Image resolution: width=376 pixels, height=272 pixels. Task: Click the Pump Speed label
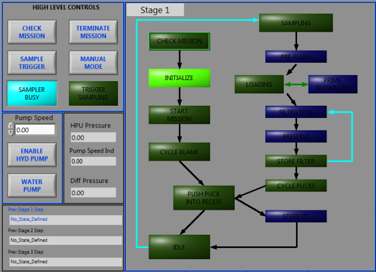click(x=34, y=118)
